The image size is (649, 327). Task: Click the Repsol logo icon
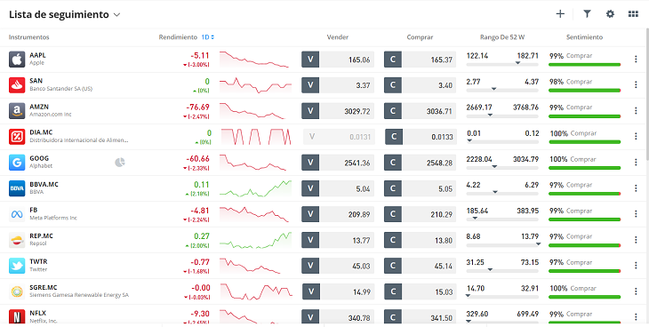17,240
